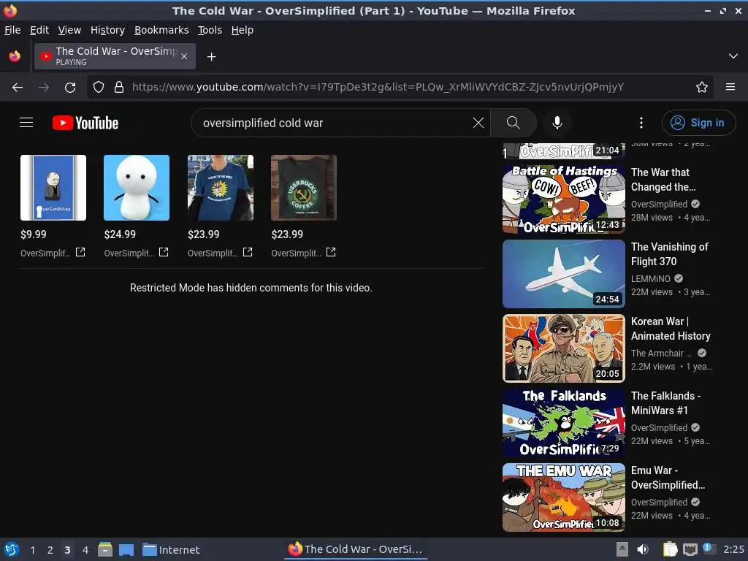
Task: Open The Falklands - MiniWars #1 title
Action: 666,402
